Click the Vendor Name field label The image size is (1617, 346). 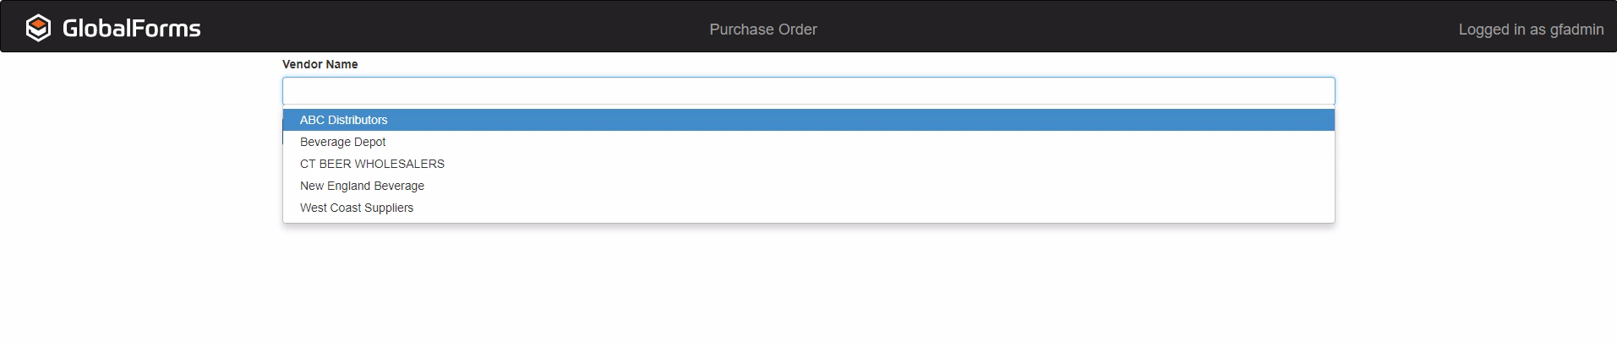pos(320,64)
